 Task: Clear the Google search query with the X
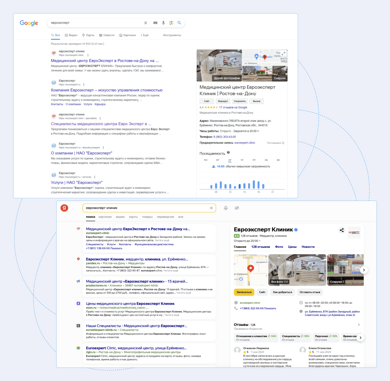click(146, 23)
